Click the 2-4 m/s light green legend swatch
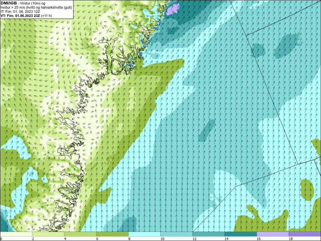Image resolution: width=321 pixels, height=241 pixels. pos(48,234)
